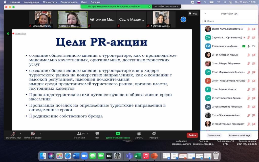Image resolution: width=259 pixels, height=162 pixels.
Task: Click the Participants (Участники) toolbar icon
Action: point(79,134)
